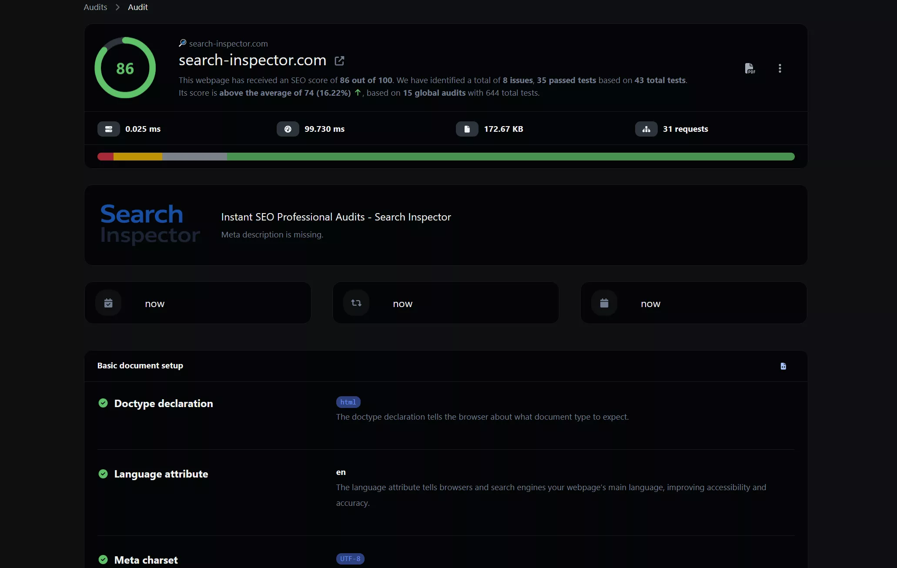Image resolution: width=897 pixels, height=568 pixels.
Task: Click the calendar icon in the first 'now' card
Action: click(x=108, y=303)
